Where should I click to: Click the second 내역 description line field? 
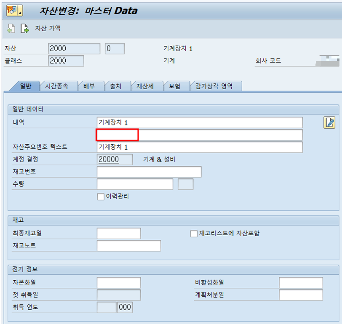[x=200, y=135]
